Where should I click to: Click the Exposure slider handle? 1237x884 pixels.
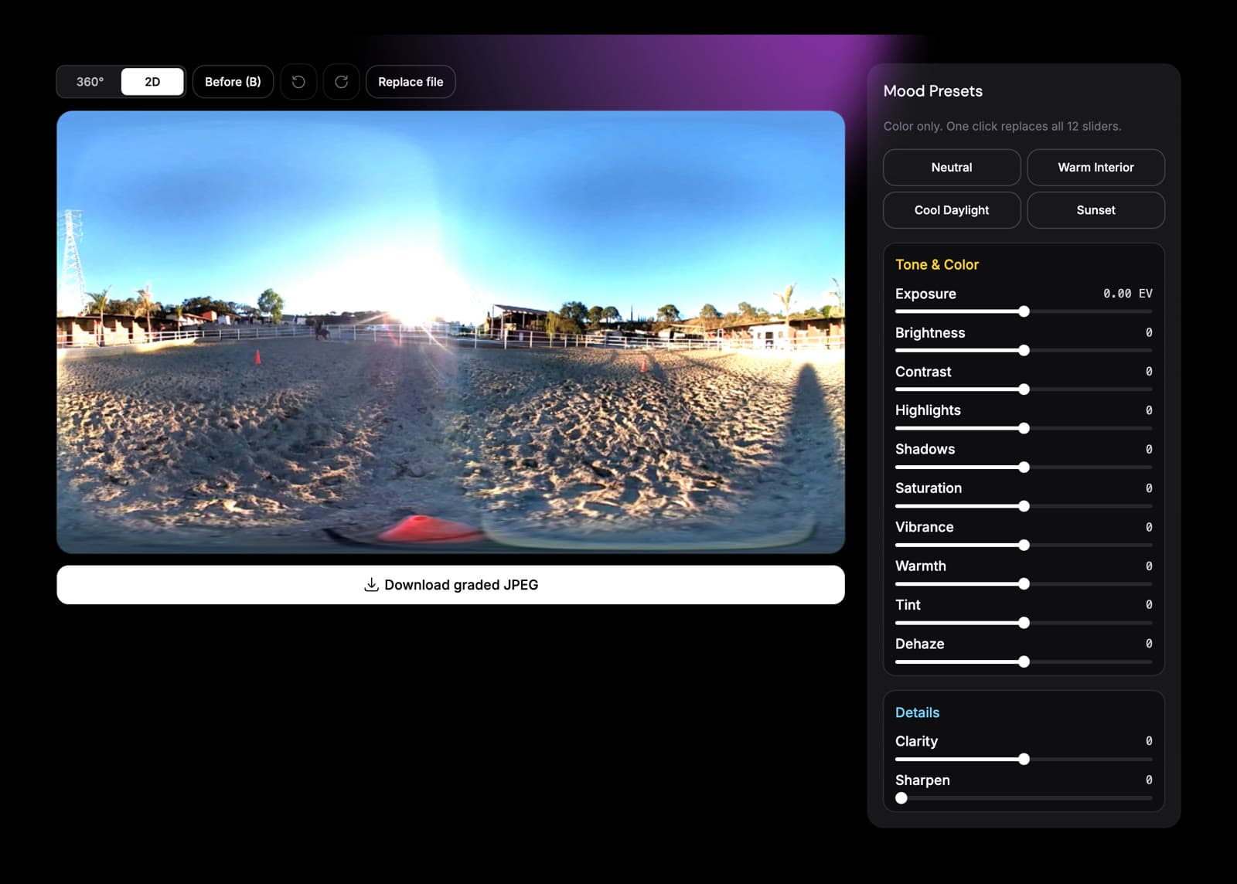(1024, 311)
